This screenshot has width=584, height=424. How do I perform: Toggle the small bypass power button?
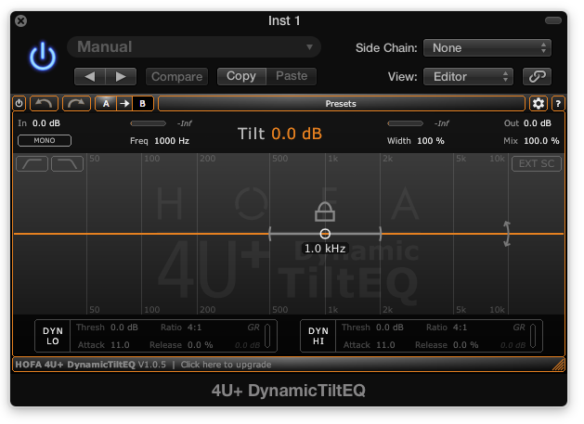pyautogui.click(x=19, y=104)
